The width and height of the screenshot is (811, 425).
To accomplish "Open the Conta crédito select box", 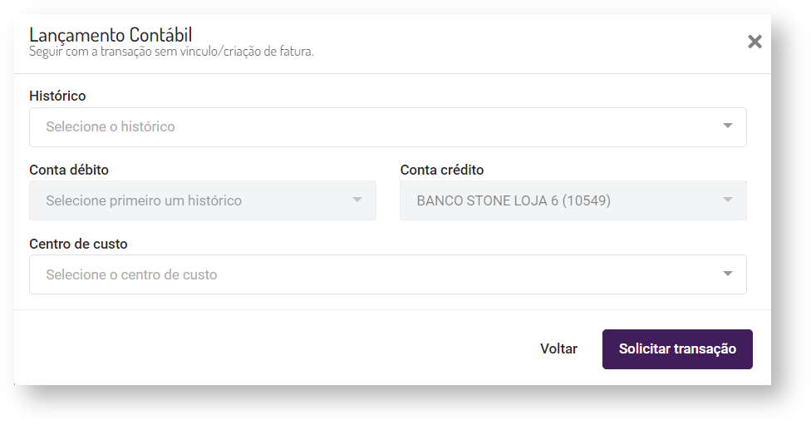I will (x=573, y=200).
